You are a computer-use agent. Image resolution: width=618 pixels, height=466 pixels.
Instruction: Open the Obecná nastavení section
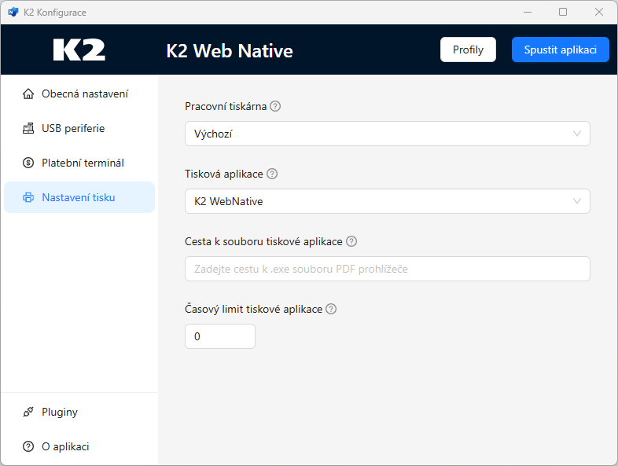tap(79, 94)
